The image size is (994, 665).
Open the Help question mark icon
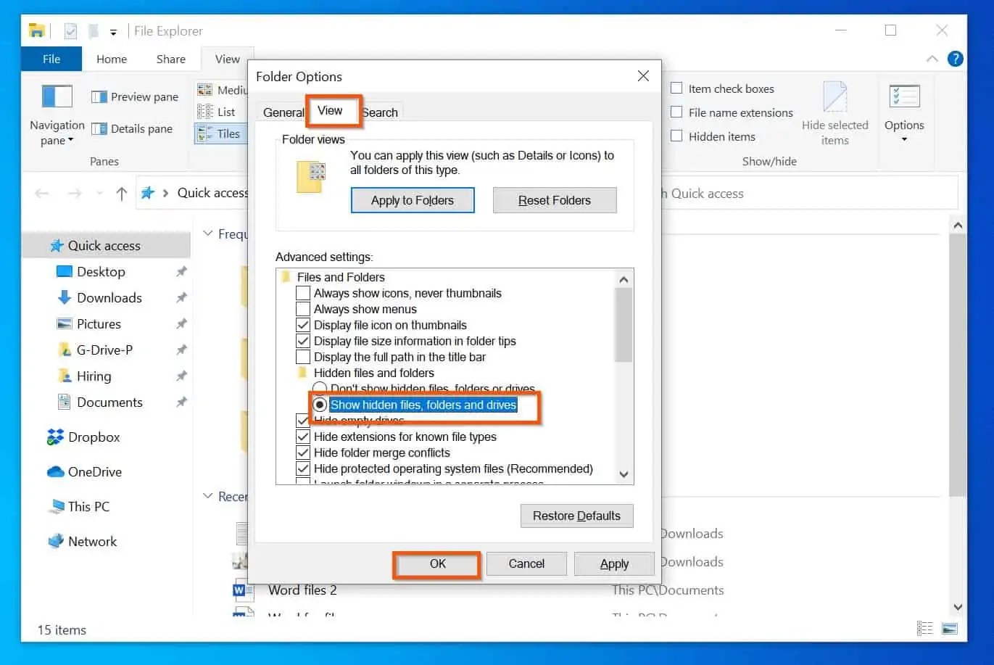pos(955,59)
